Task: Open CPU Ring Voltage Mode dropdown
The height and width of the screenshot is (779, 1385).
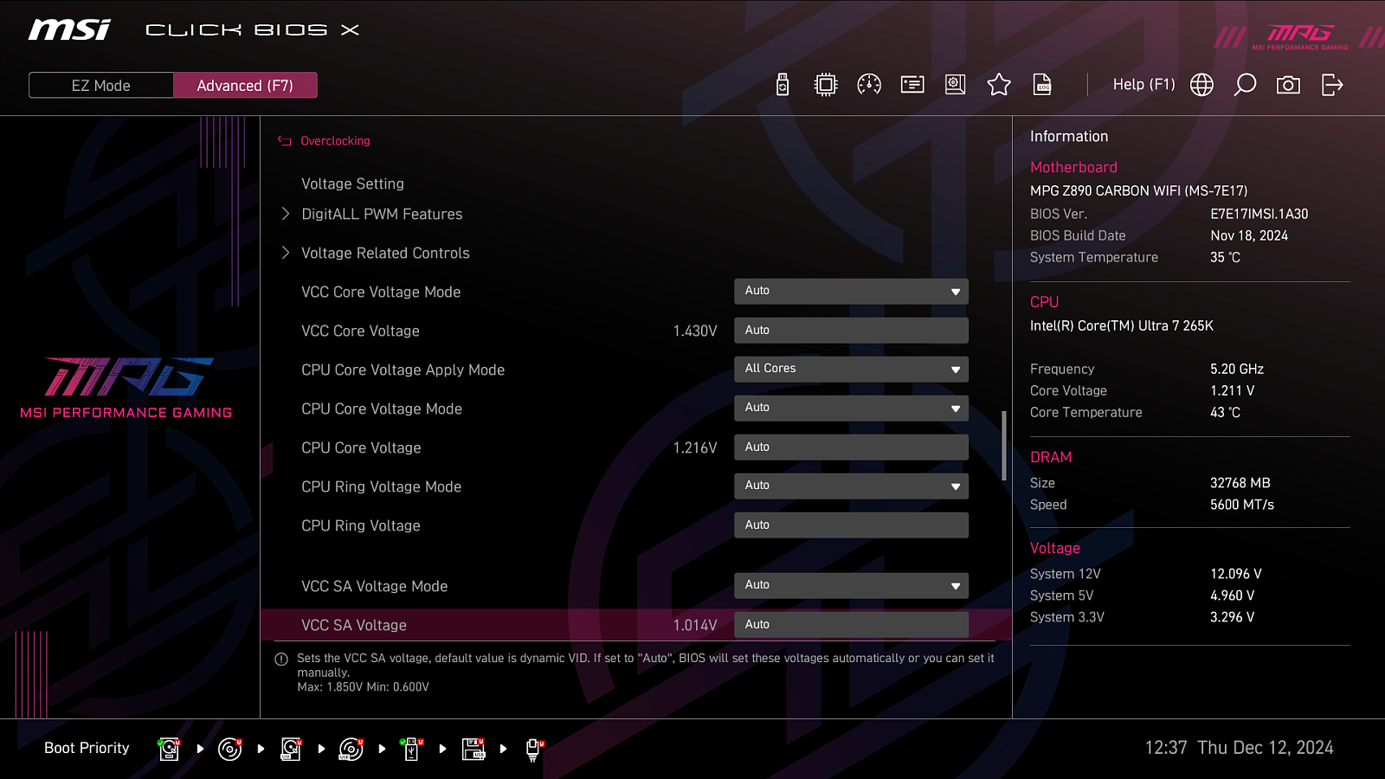Action: 851,486
